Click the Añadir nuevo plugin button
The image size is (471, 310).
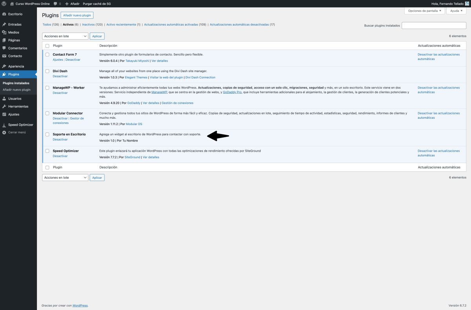point(77,15)
